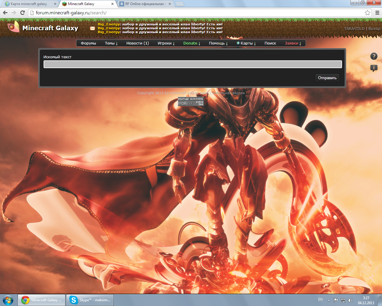Expand the Темы dropdown menu
The width and height of the screenshot is (382, 306).
click(x=111, y=43)
